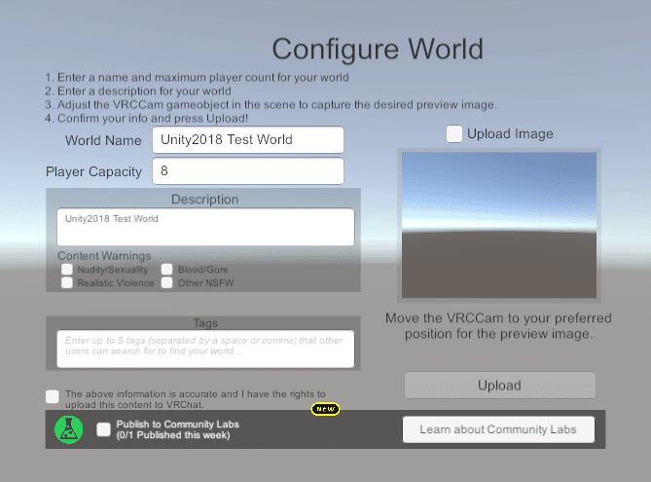Screen dimensions: 651x482
Task: Select the Player Capacity field
Action: 248,170
